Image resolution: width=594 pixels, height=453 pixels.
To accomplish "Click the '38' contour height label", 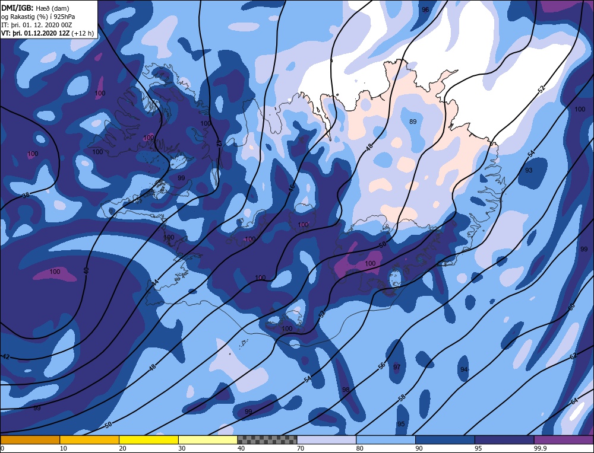I will pos(26,195).
